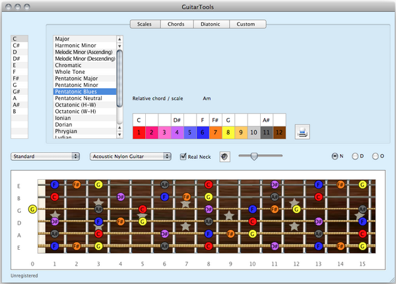396x284 pixels.
Task: Switch to the Scales tab
Action: click(145, 24)
